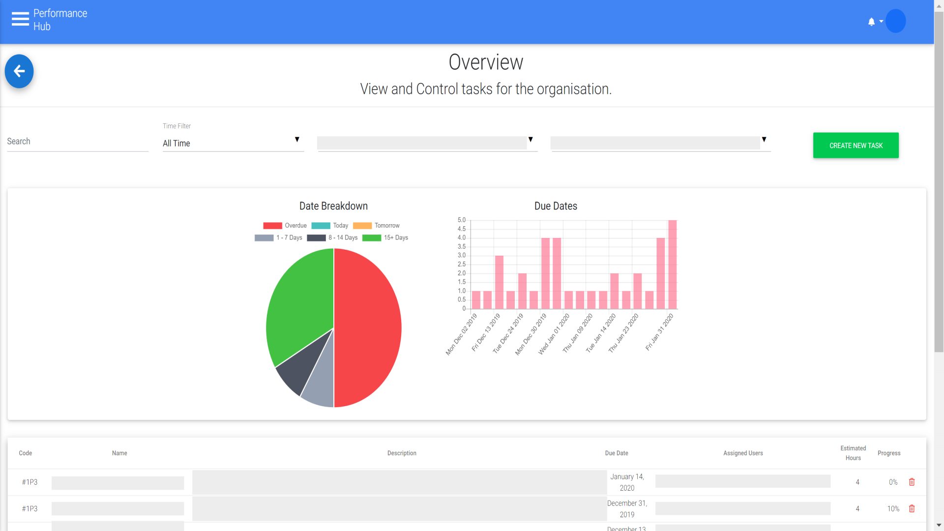Click the Create New Task button

coord(855,146)
